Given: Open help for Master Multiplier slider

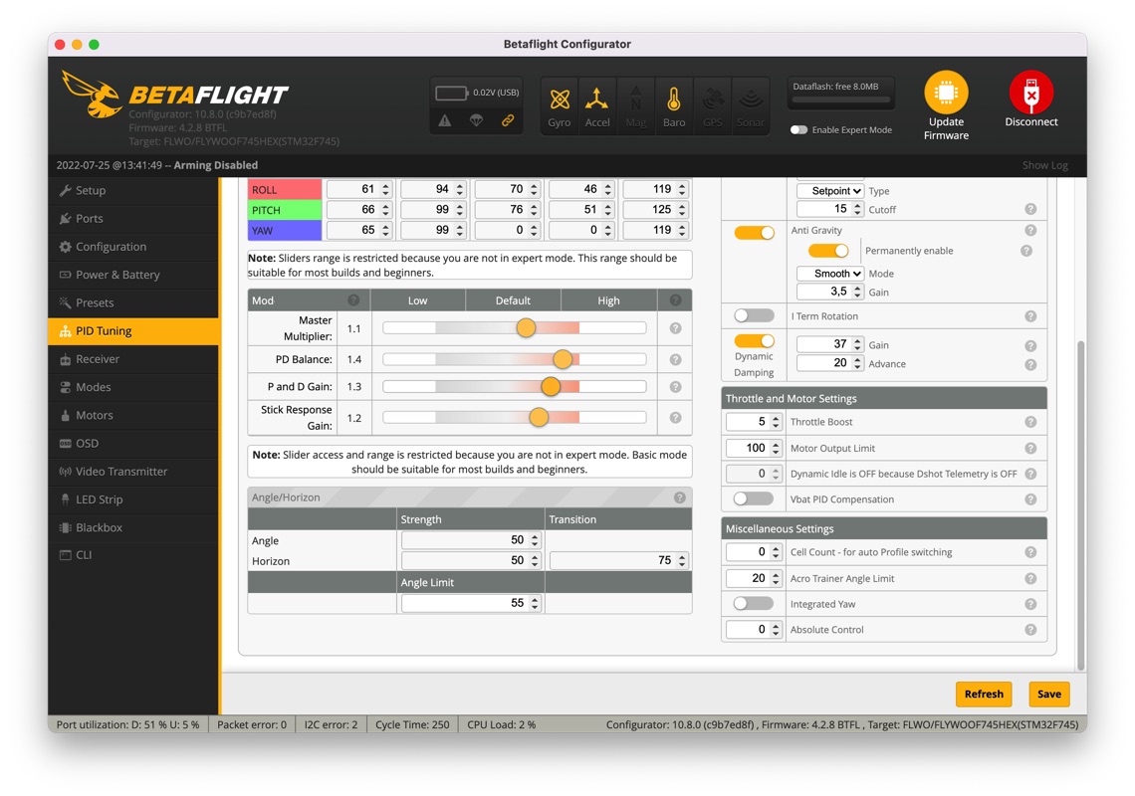Looking at the screenshot, I should 675,328.
